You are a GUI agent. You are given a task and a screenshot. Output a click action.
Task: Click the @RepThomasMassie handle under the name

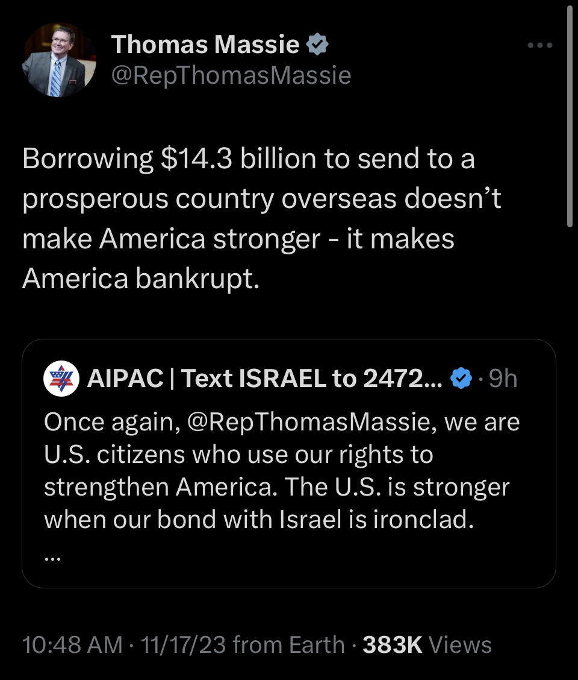(x=231, y=75)
